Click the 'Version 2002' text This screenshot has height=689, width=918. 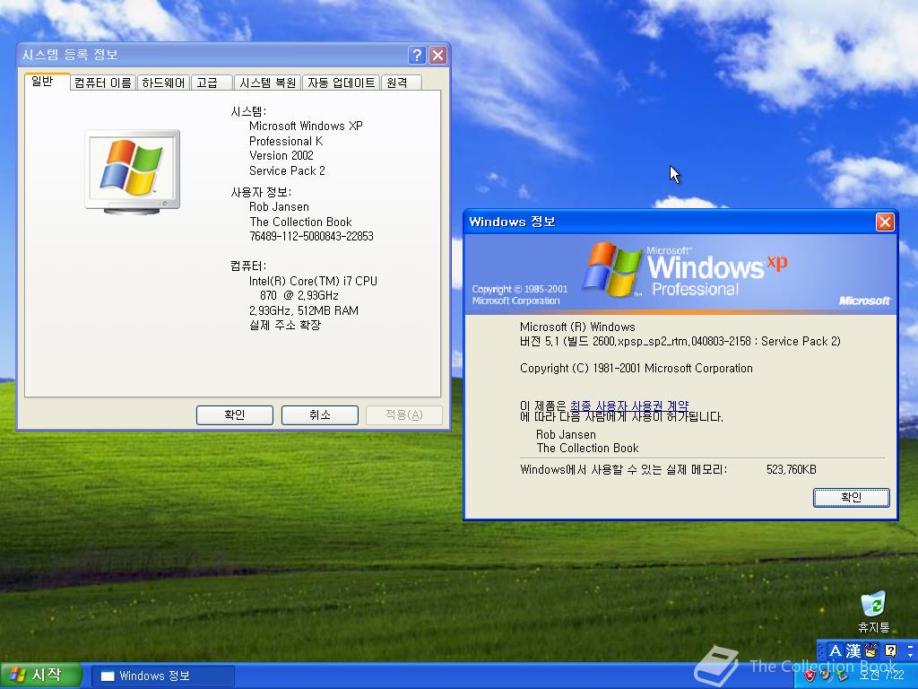[281, 155]
